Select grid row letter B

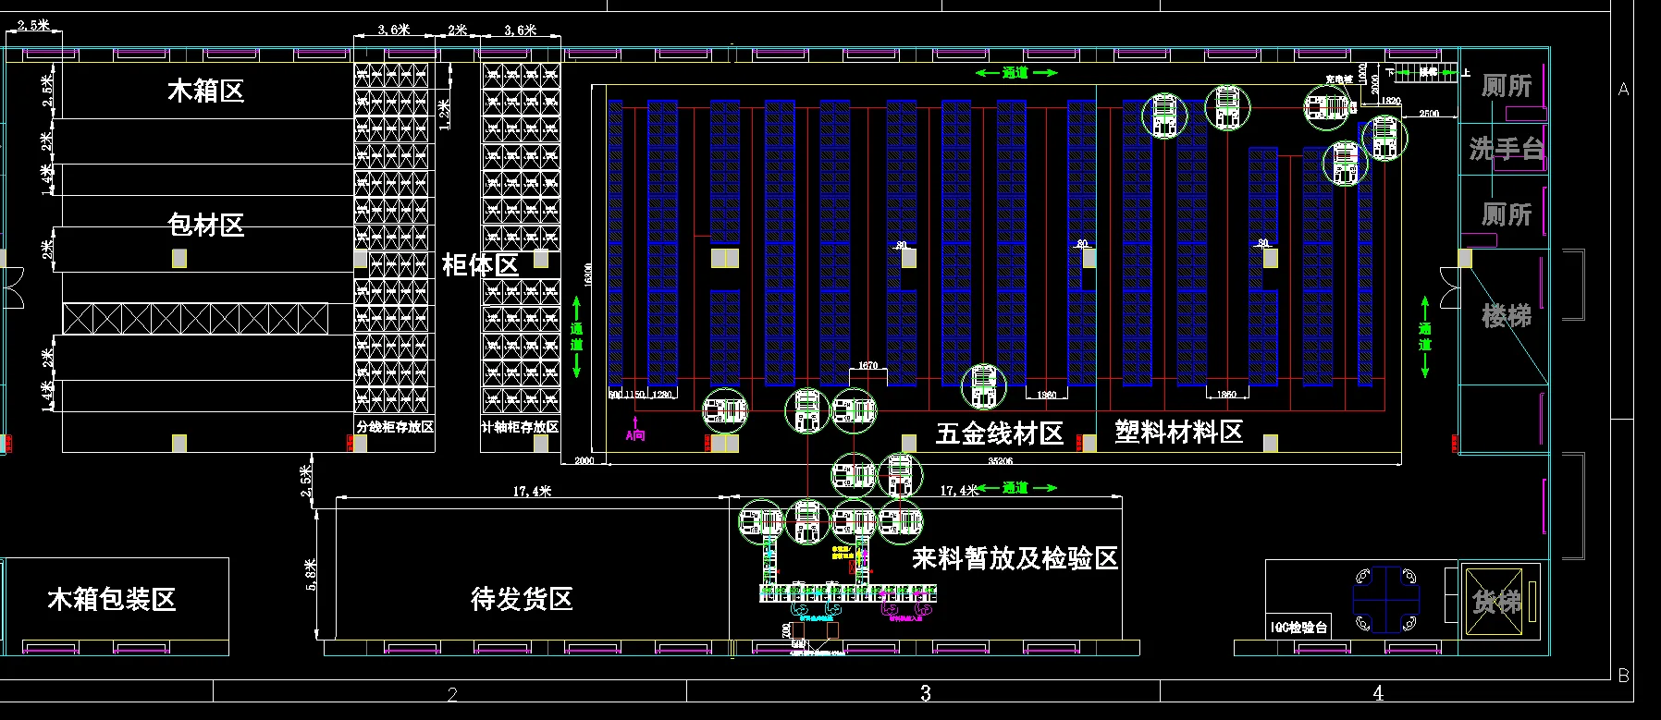(x=1624, y=677)
